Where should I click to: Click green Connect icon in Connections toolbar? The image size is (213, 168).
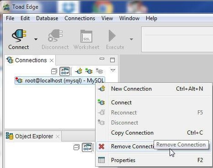click(89, 71)
